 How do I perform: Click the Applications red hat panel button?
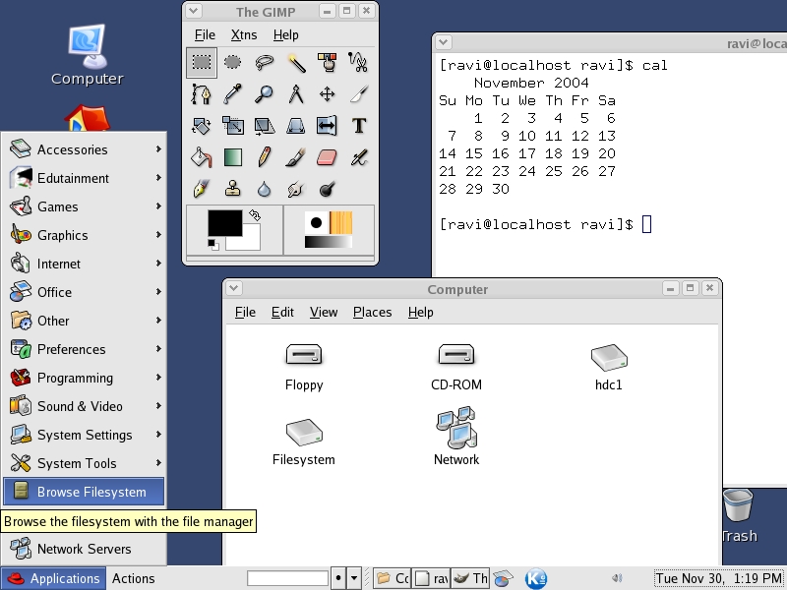(53, 578)
